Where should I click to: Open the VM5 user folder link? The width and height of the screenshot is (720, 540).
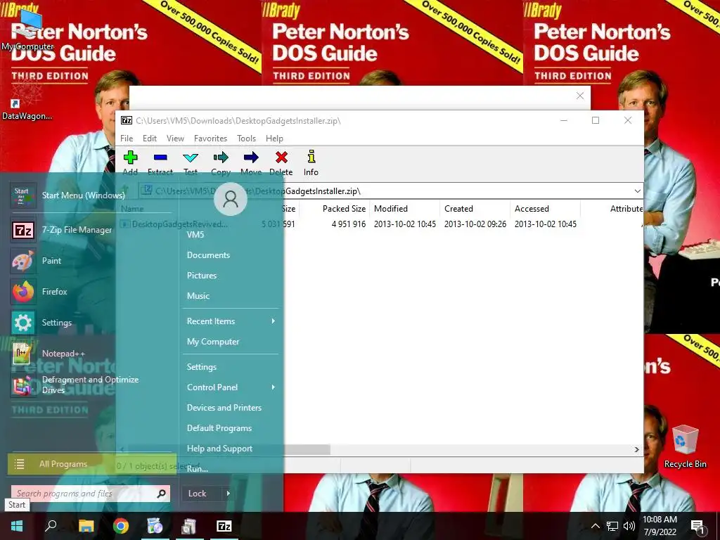(195, 235)
